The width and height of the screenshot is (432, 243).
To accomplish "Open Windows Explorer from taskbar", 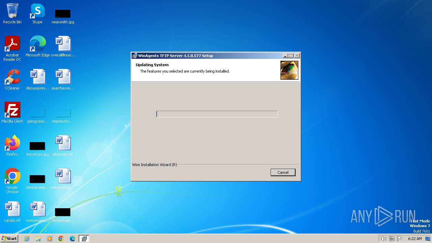I will [38, 239].
